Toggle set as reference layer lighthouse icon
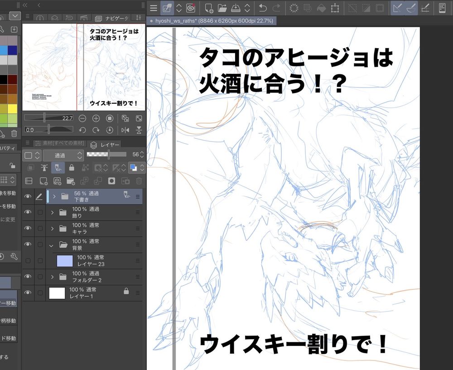 (44, 167)
